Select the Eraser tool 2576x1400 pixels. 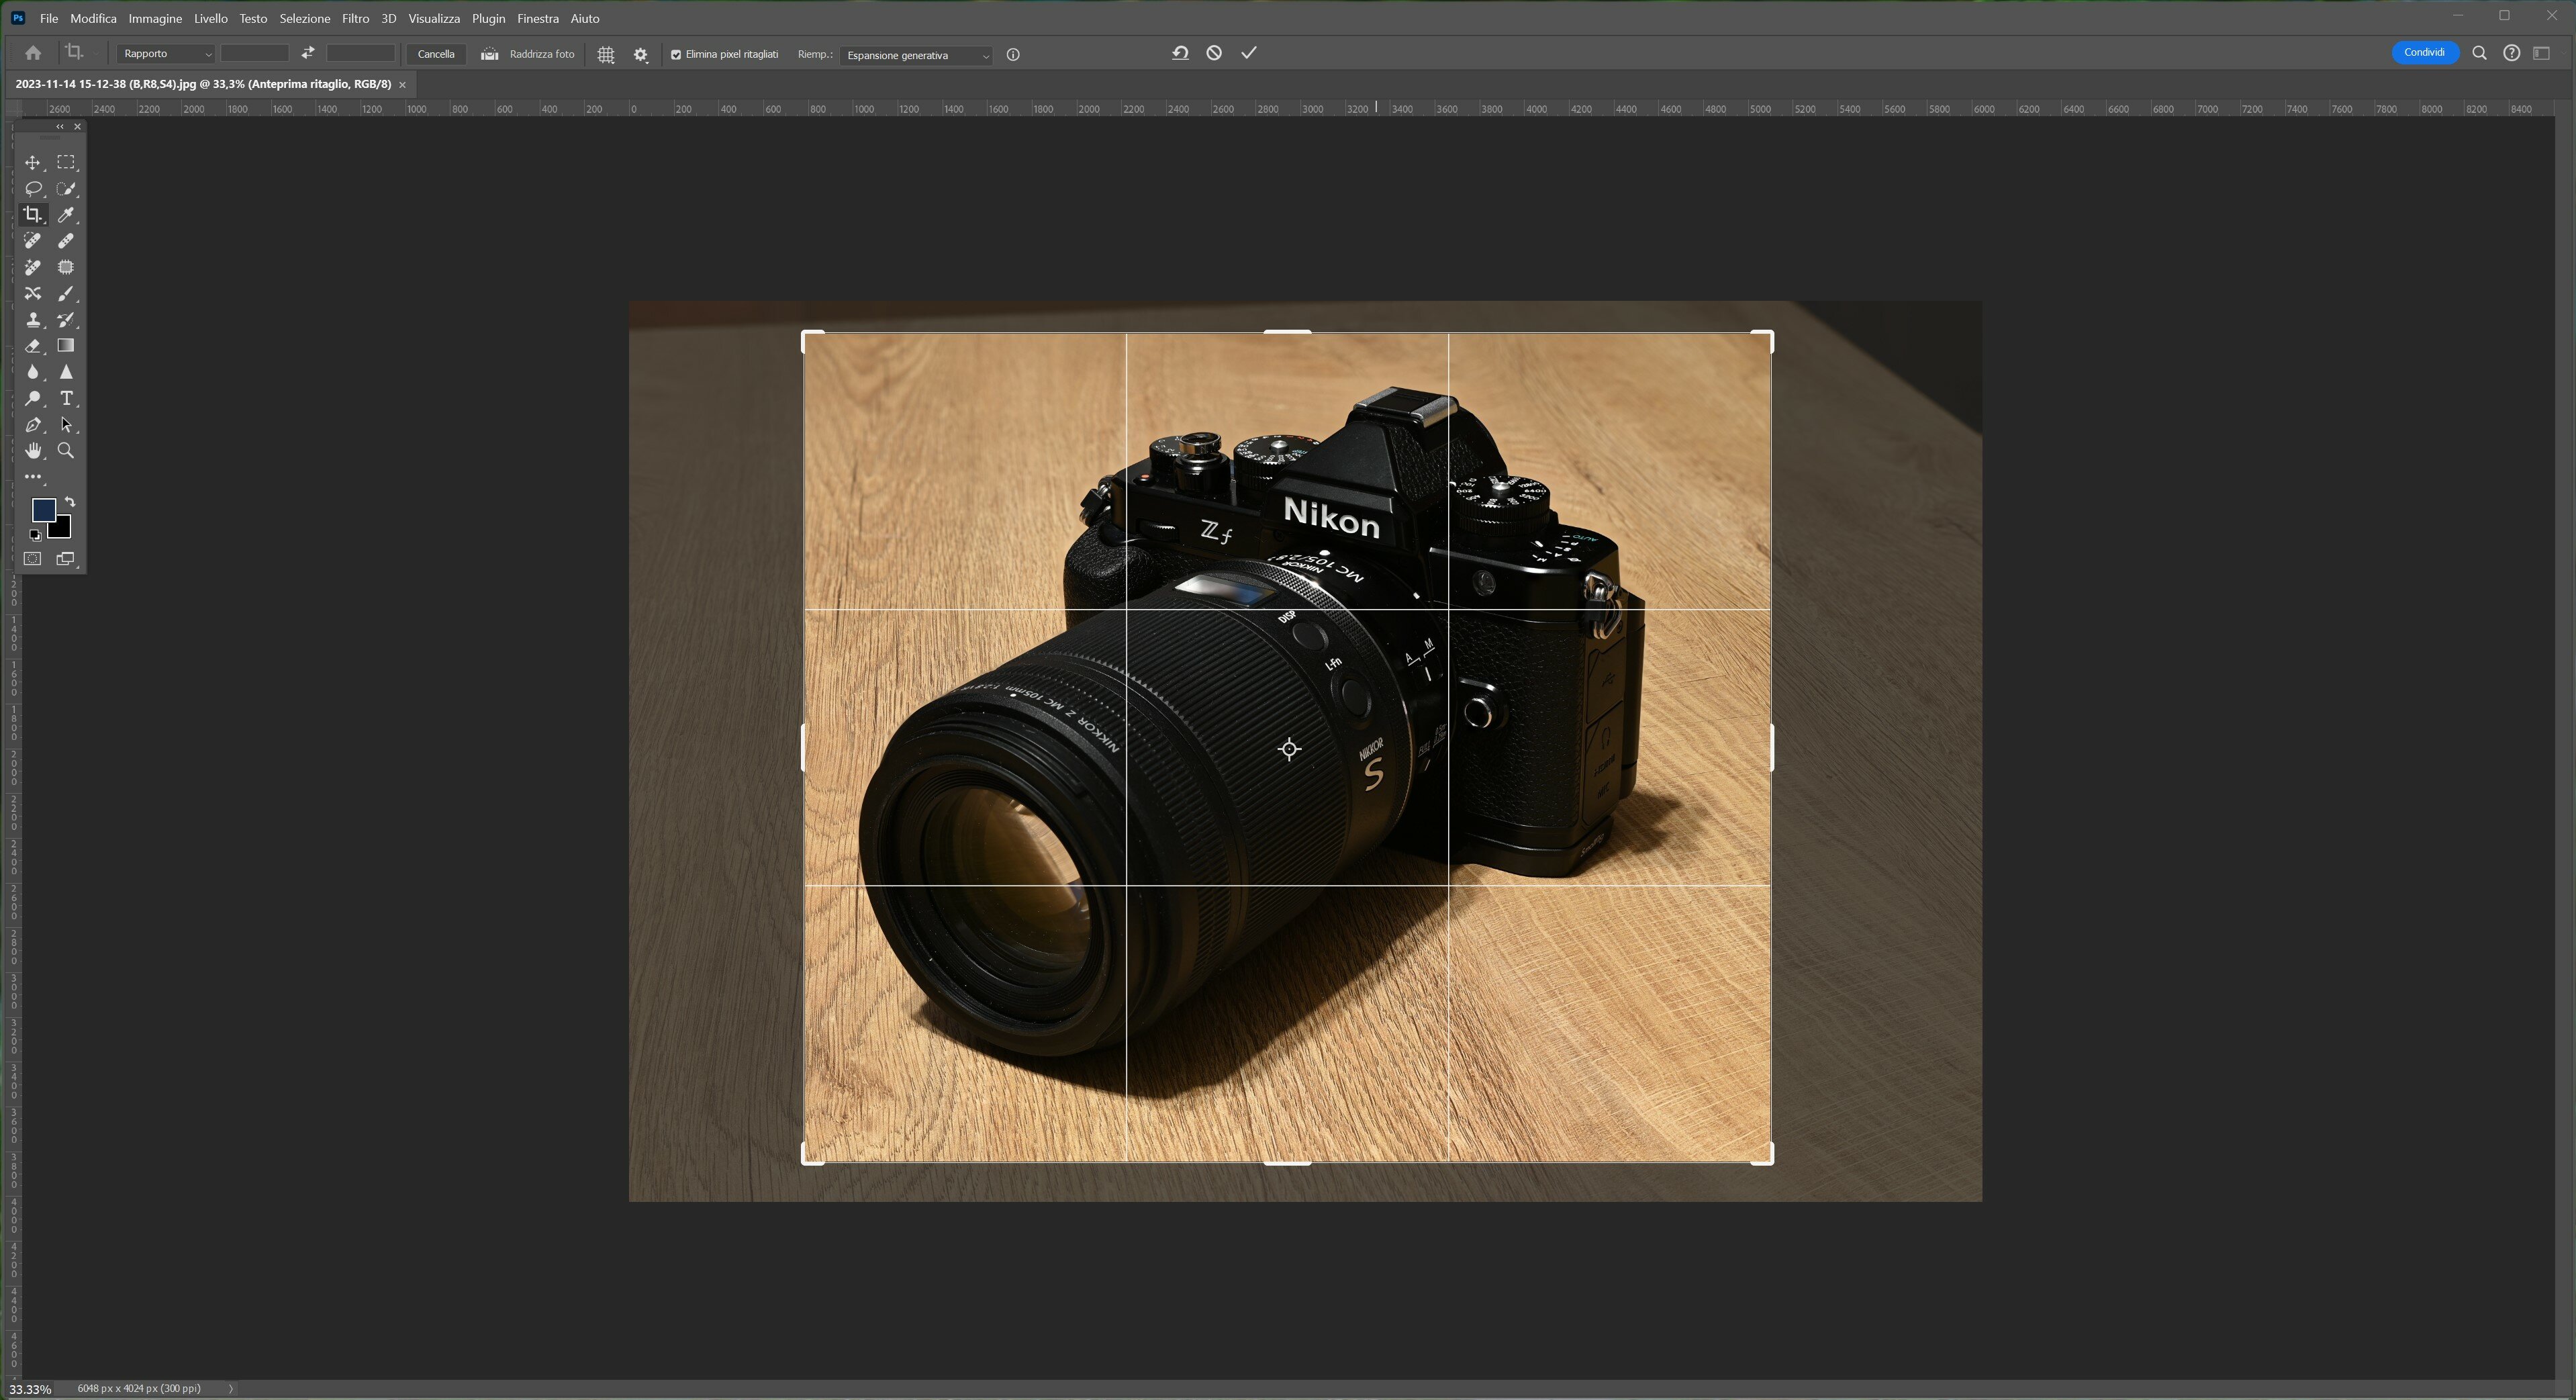(x=33, y=346)
